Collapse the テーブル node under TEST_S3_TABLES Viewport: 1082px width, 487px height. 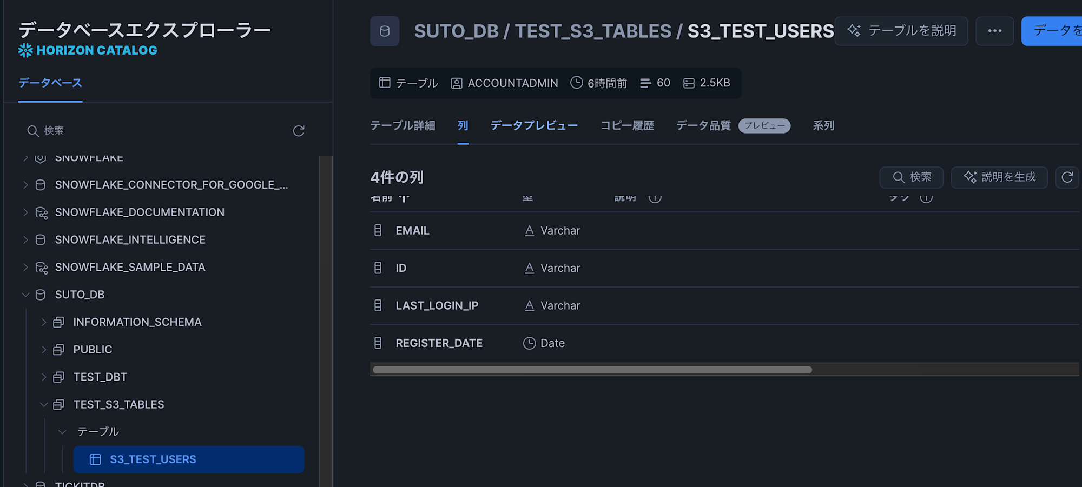pyautogui.click(x=61, y=431)
